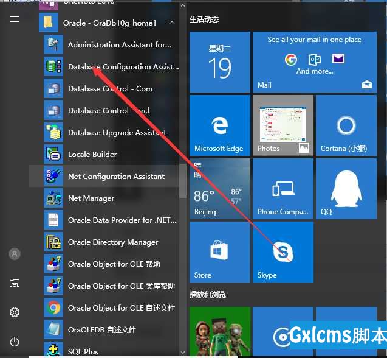Click the SQL Plus icon

tap(53, 349)
